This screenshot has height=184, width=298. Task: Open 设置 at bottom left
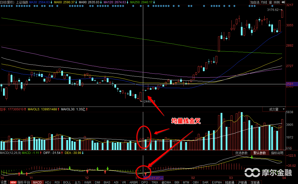pos(4,182)
